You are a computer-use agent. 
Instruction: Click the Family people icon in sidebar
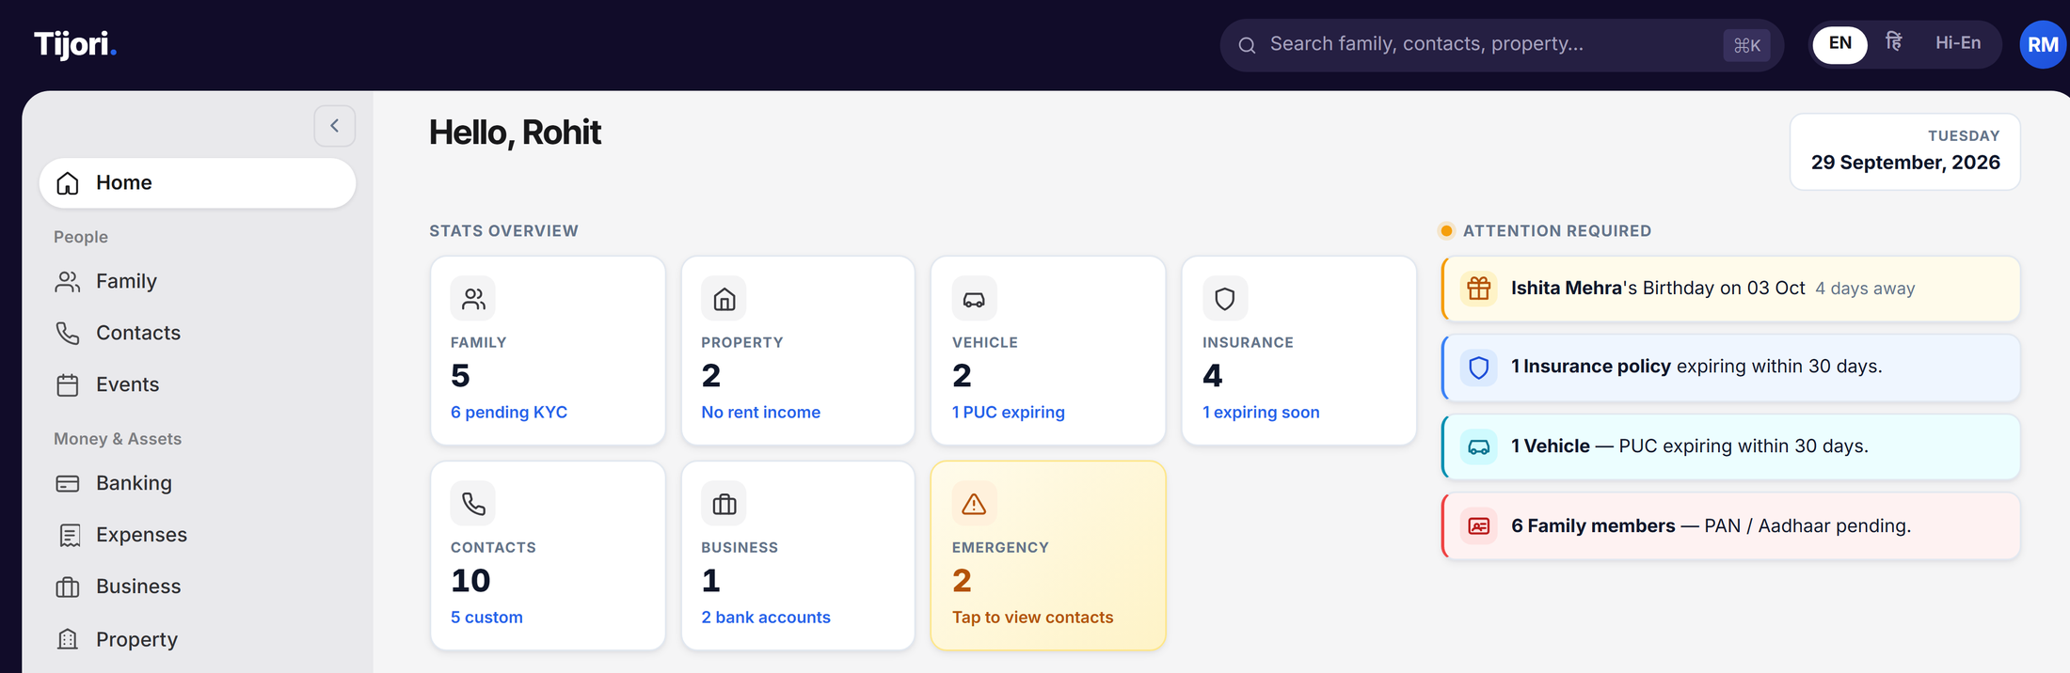click(x=68, y=282)
